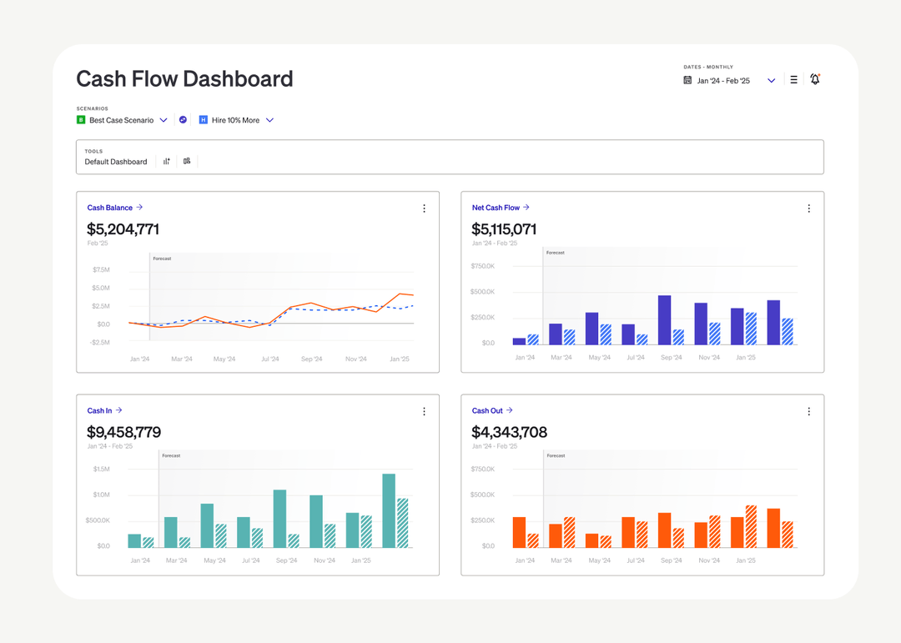Click the calendar icon beside the date range

tap(687, 80)
